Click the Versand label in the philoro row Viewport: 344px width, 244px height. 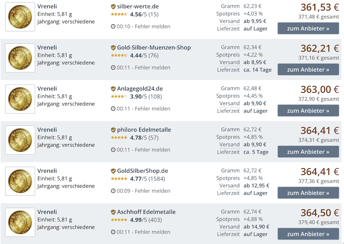[229, 145]
